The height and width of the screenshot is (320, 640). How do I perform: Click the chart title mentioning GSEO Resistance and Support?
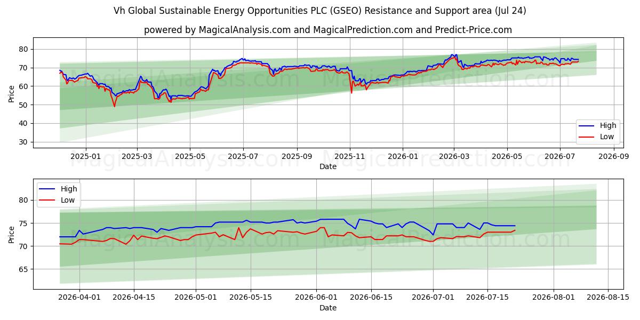320,11
